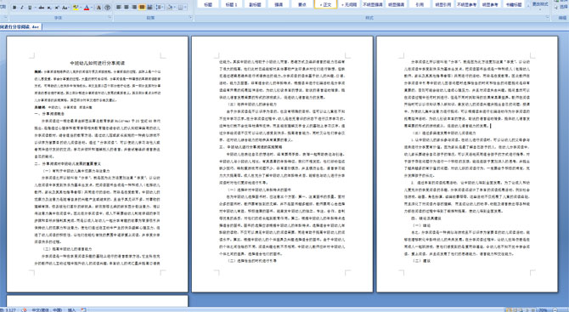Open the line spacing dropdown
The image size is (569, 312).
[x=160, y=8]
